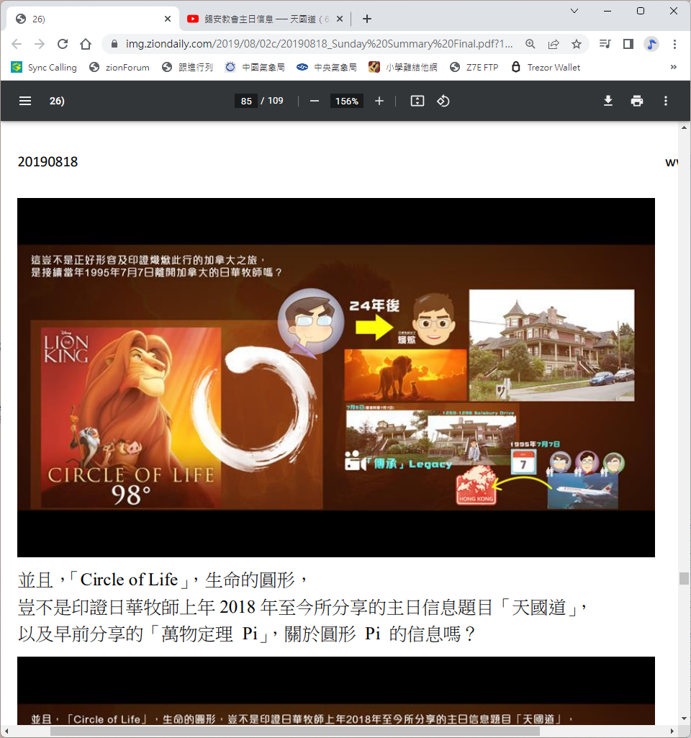Image resolution: width=691 pixels, height=738 pixels.
Task: Edit the 156% zoom level field
Action: [347, 102]
